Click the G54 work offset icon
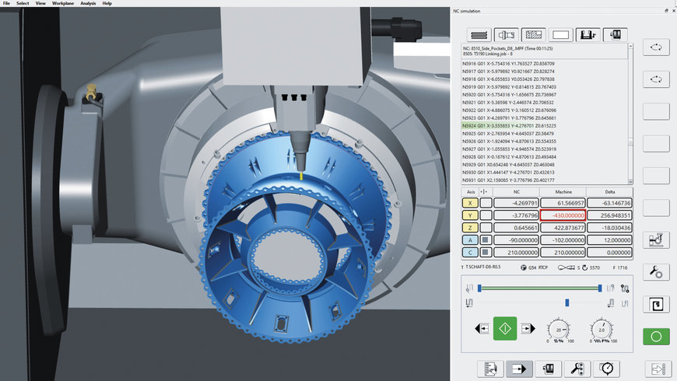The width and height of the screenshot is (677, 381). (523, 267)
